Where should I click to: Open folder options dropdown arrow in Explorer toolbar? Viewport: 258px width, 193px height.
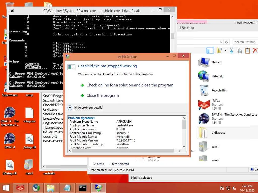(x=225, y=51)
